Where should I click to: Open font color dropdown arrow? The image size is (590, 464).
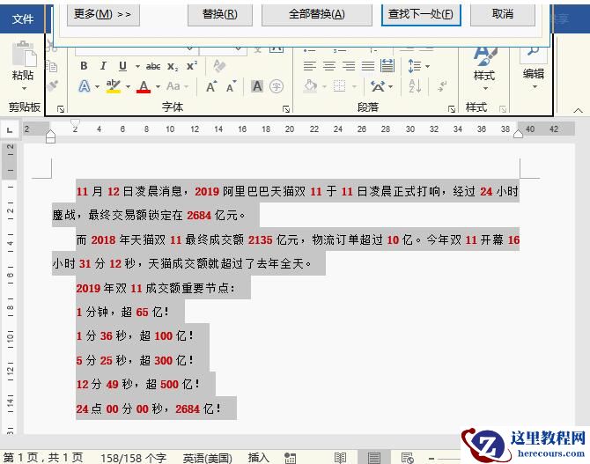pos(158,87)
